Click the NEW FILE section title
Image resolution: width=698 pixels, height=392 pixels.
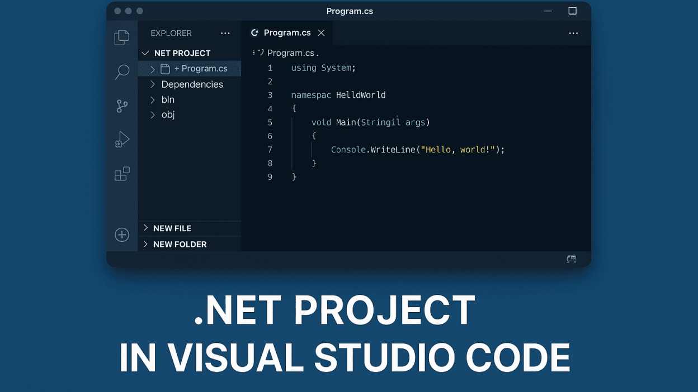[x=172, y=228]
